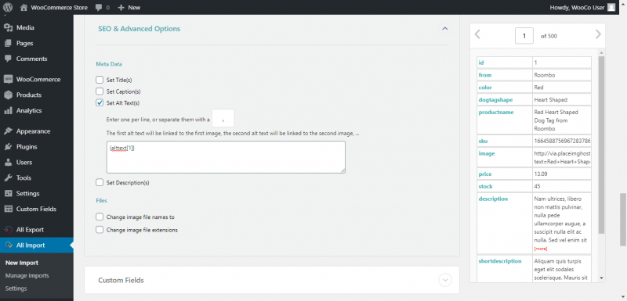Click the Appearance paintbrush icon
Screen dimensions: 627x301
8,131
